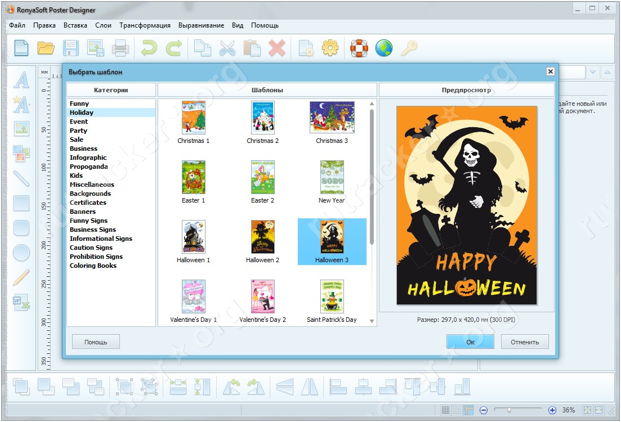This screenshot has width=621, height=422.
Task: Zoom out with the minus button
Action: pyautogui.click(x=484, y=410)
